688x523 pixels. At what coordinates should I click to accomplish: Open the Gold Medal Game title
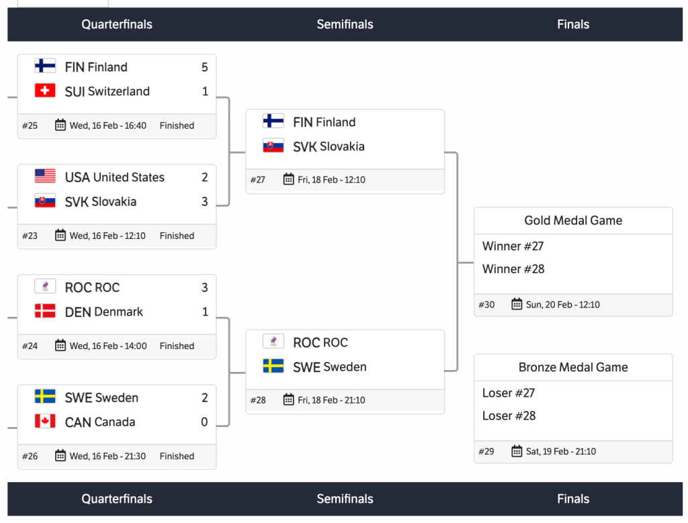[573, 220]
